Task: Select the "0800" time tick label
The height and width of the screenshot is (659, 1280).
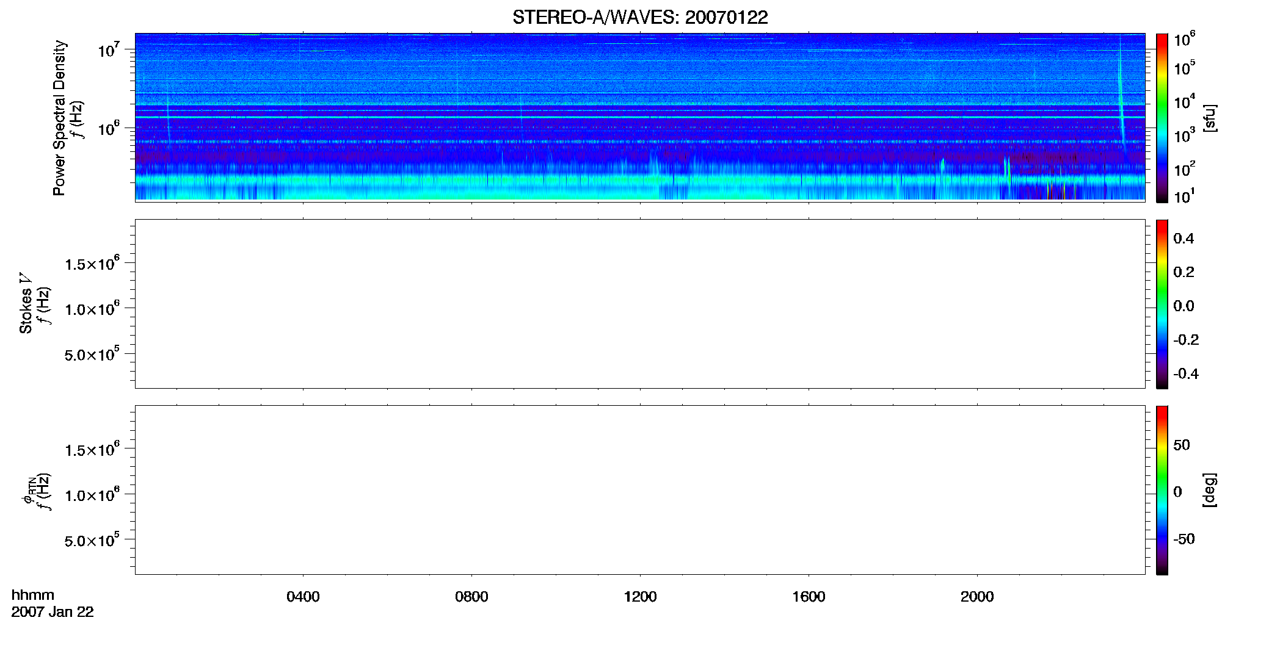Action: click(471, 597)
